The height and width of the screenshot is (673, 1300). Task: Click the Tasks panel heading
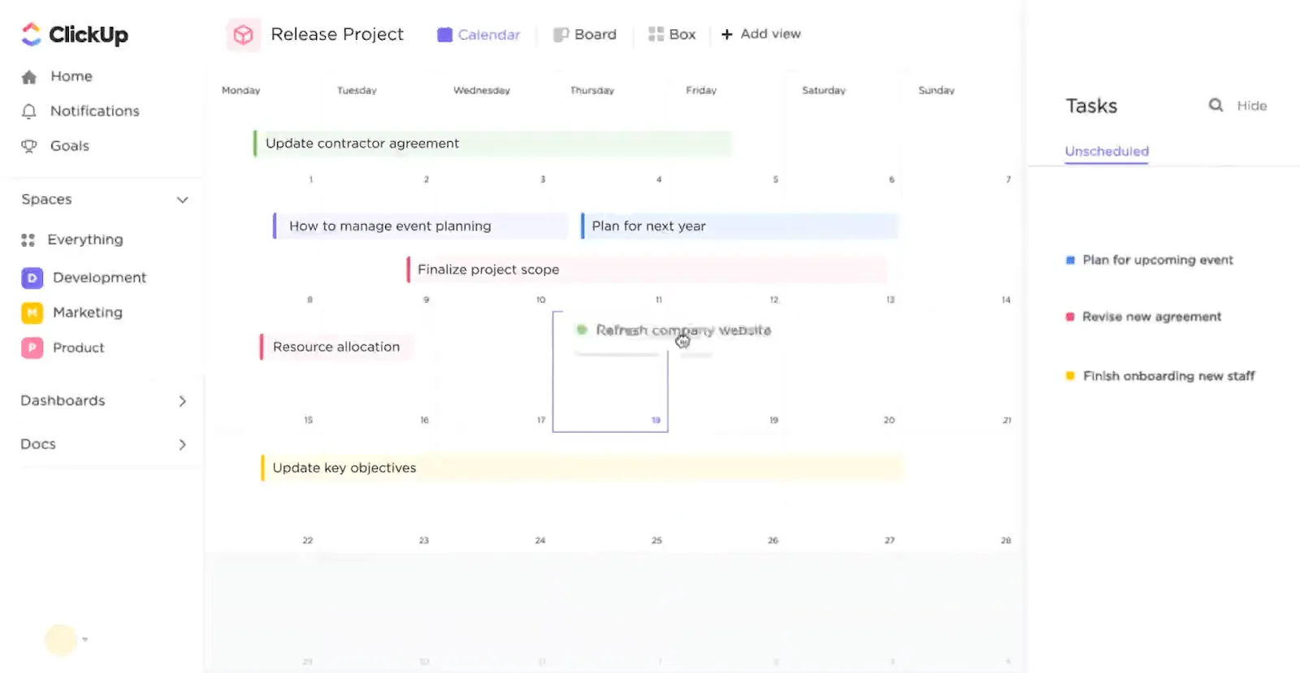pyautogui.click(x=1091, y=106)
